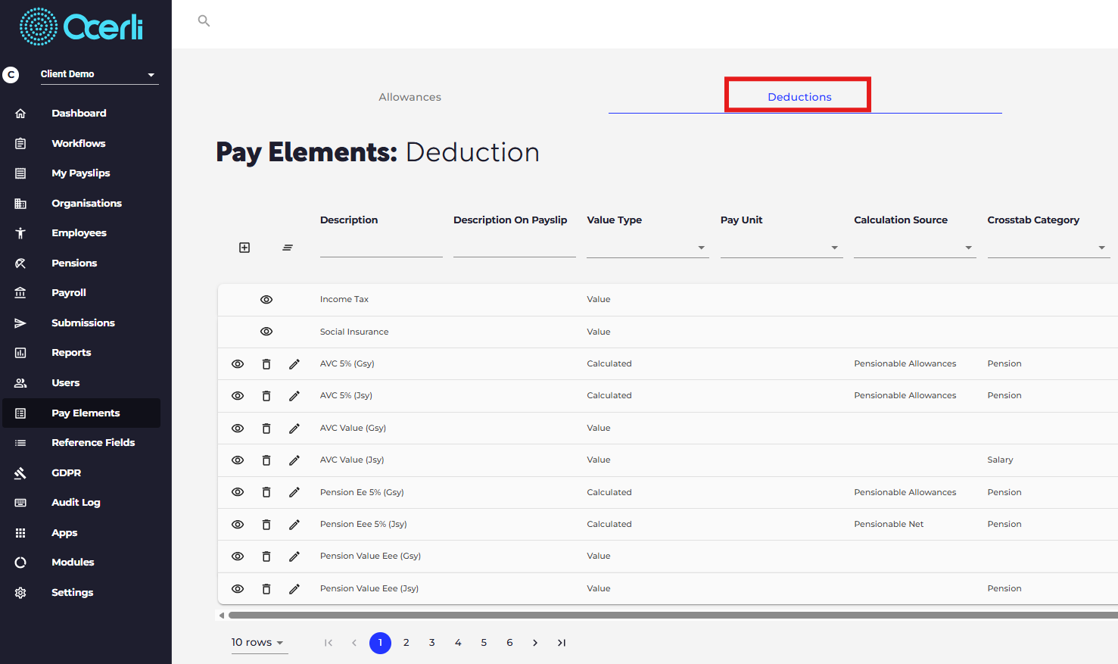Viewport: 1118px width, 664px height.
Task: Delete the AVC Value (Jsy) deduction
Action: click(266, 460)
